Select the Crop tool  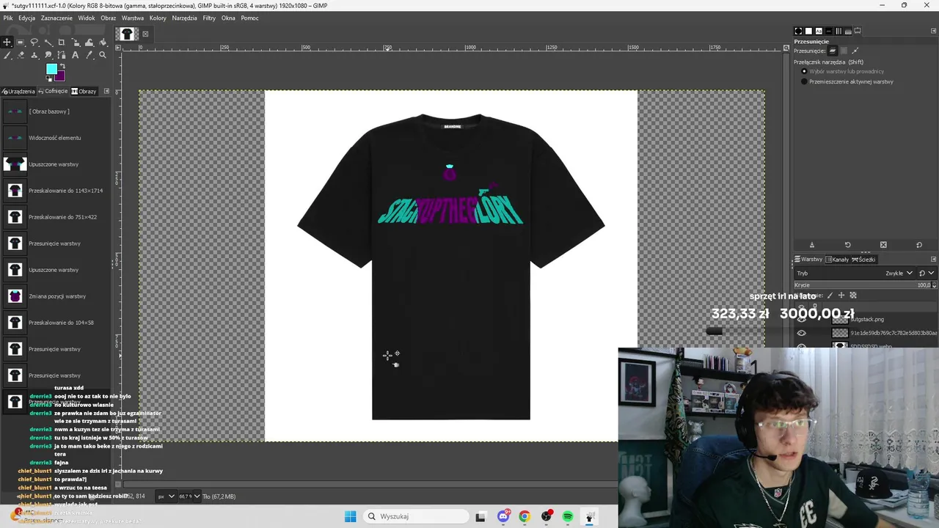(61, 43)
